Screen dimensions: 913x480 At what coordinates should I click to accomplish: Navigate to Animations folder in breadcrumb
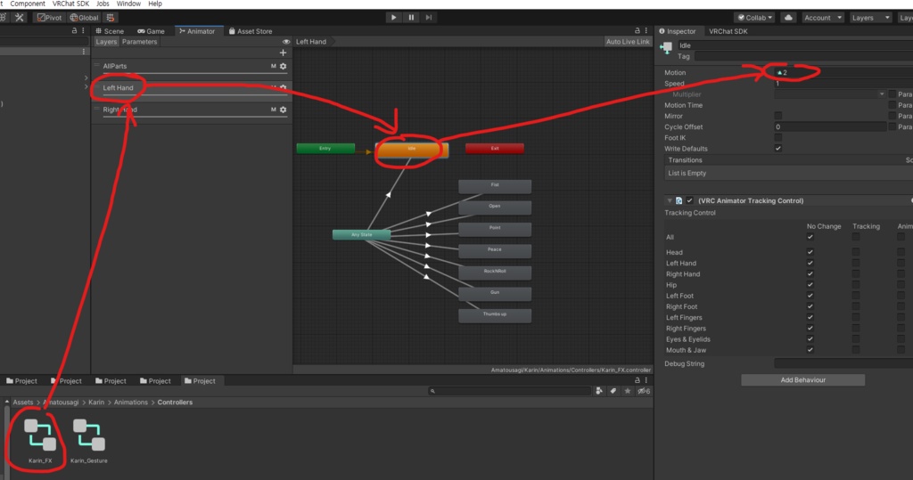point(131,402)
